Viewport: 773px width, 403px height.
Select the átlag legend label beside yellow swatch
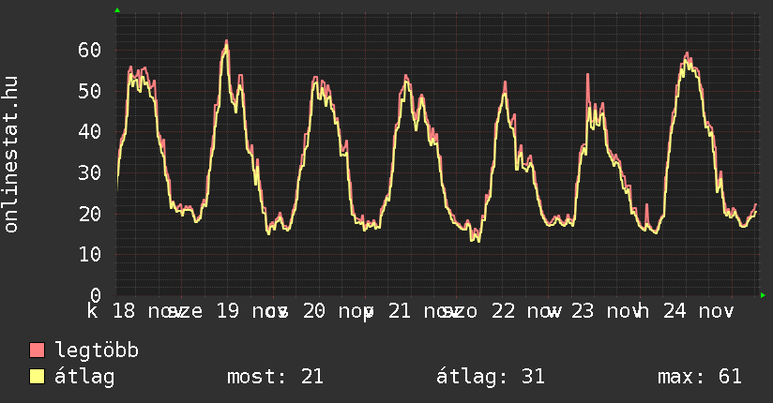point(85,378)
